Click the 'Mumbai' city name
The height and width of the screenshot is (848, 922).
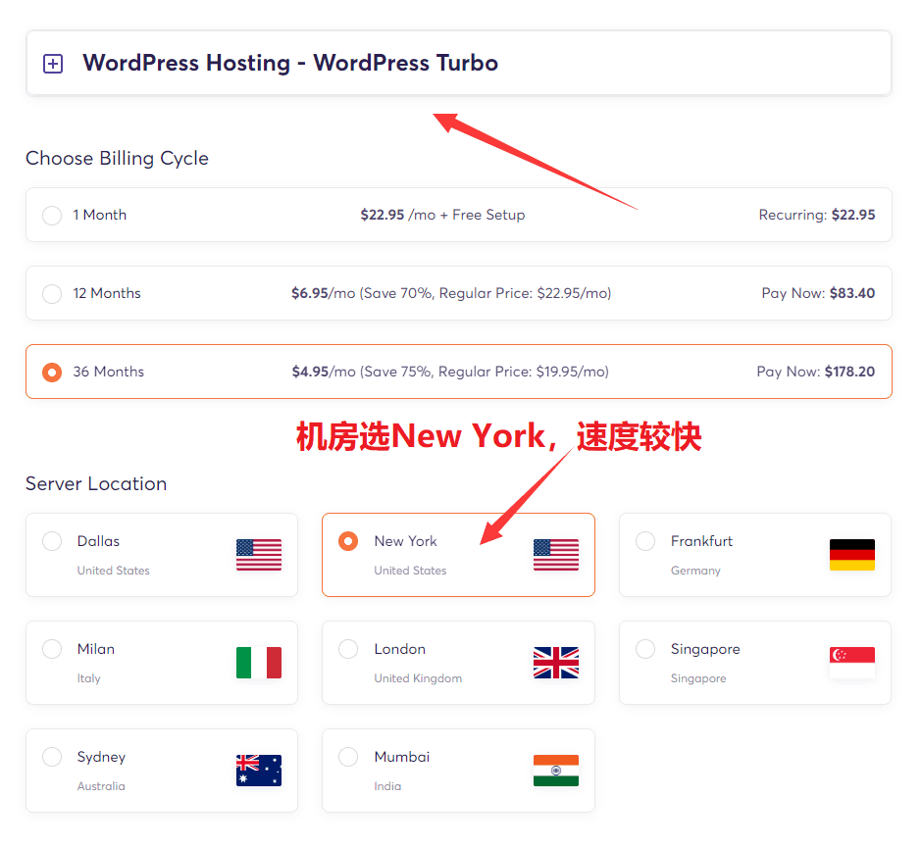[402, 757]
